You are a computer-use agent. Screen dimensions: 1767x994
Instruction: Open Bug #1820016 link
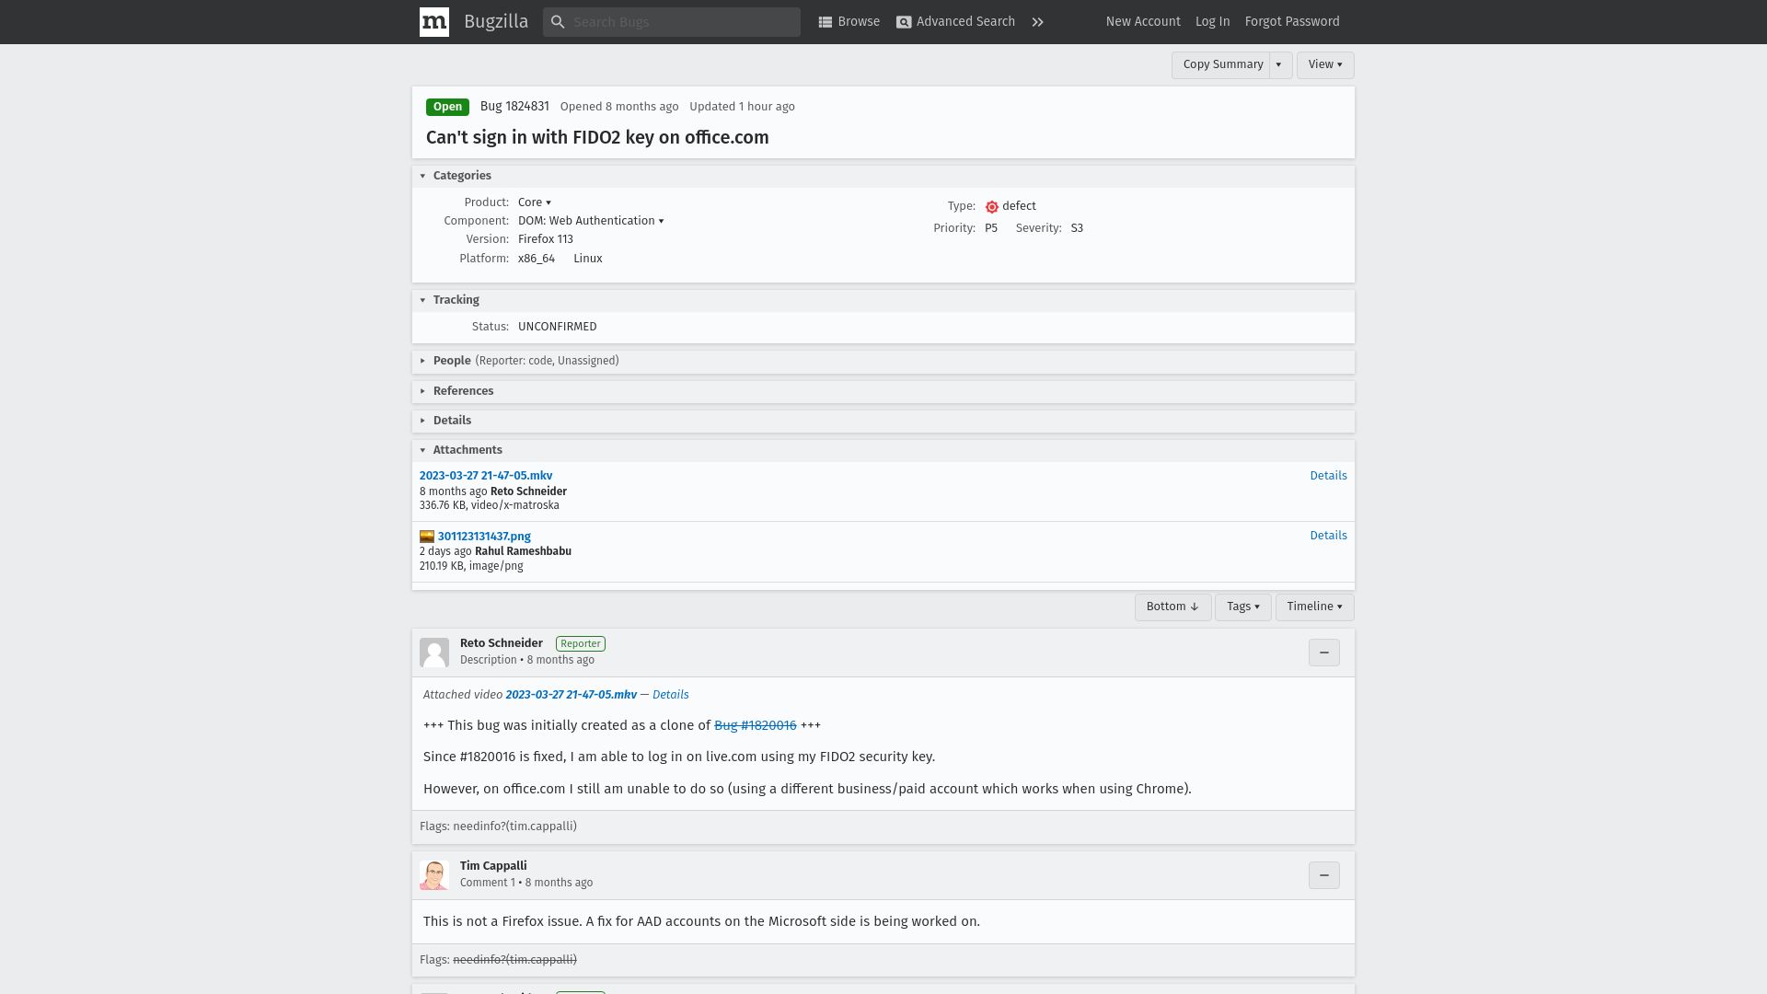756,726
